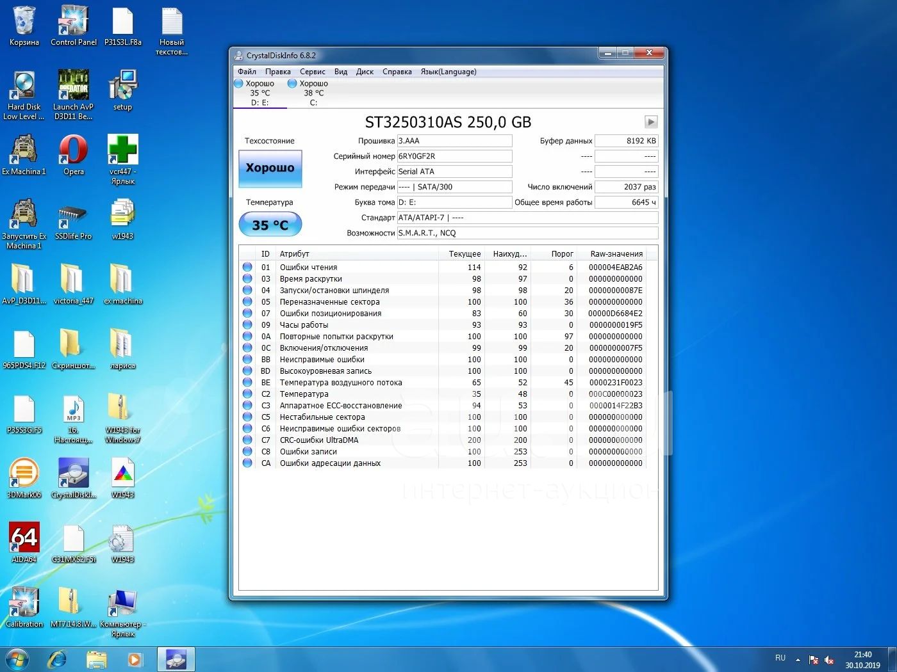Click the status circle for Ошибки записи
This screenshot has width=897, height=672.
pos(247,452)
